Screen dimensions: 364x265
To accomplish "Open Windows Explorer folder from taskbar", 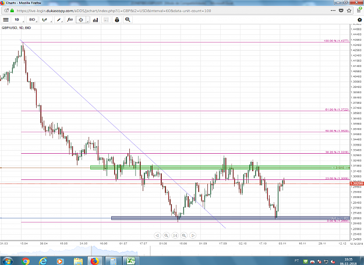I will tap(78, 262).
